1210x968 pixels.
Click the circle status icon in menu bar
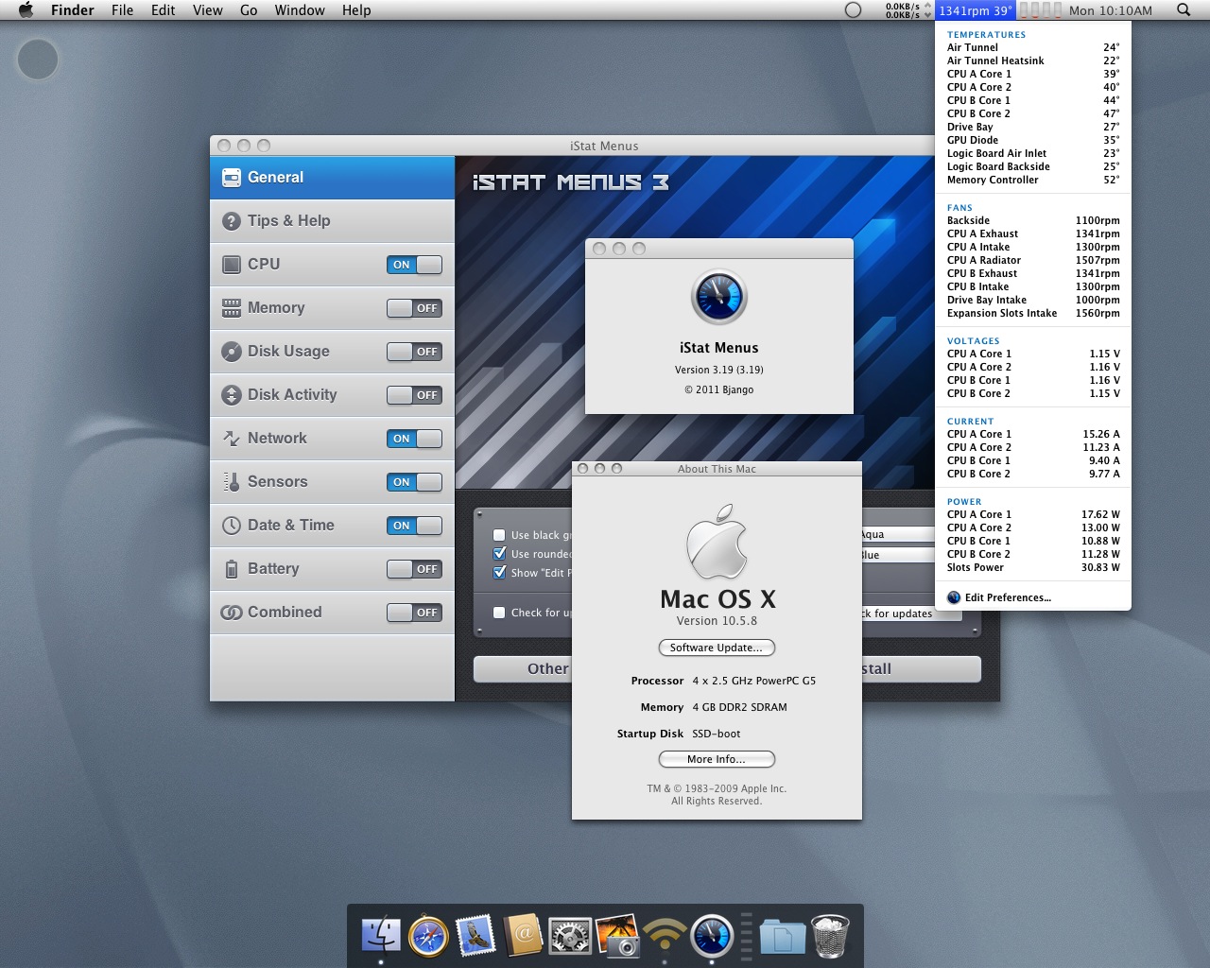(x=853, y=10)
